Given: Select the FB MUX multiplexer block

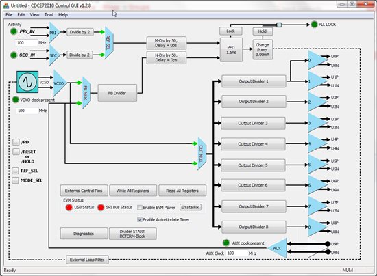Looking at the screenshot, I should (x=86, y=93).
